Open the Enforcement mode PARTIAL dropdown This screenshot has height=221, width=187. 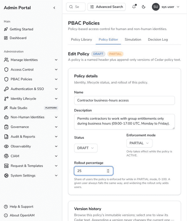(x=139, y=143)
